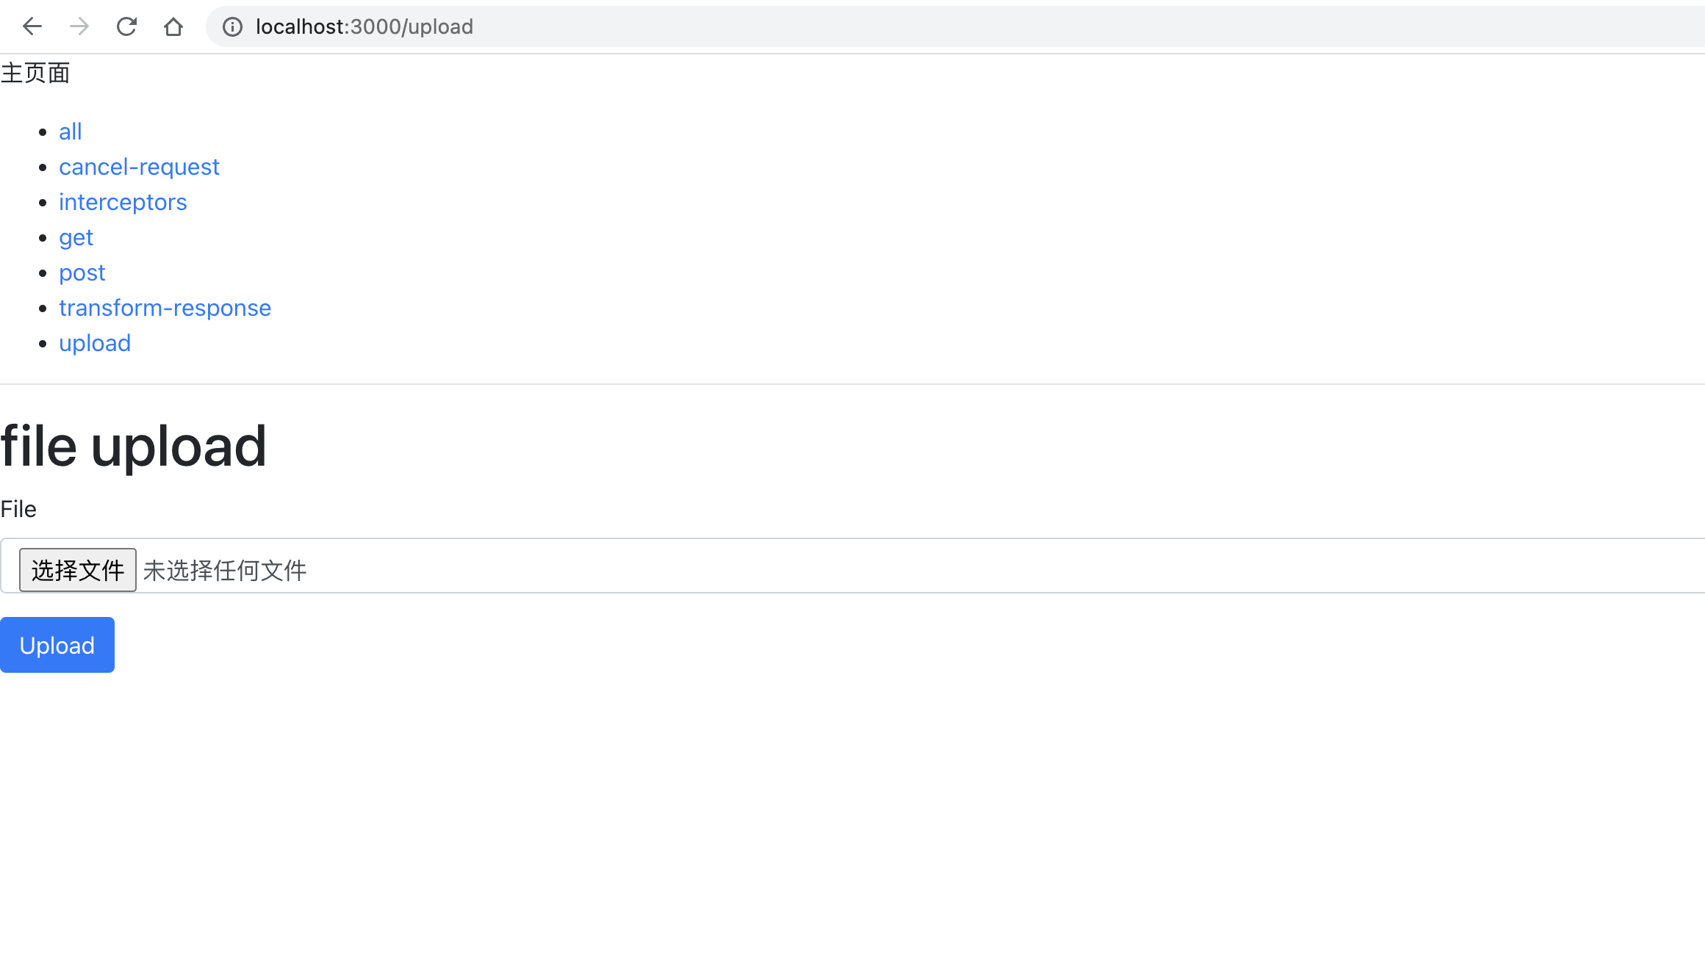
Task: Click the upload navigation link
Action: (95, 343)
